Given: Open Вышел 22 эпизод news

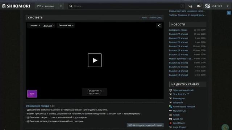Looking at the screenshot, I should click(x=179, y=55).
